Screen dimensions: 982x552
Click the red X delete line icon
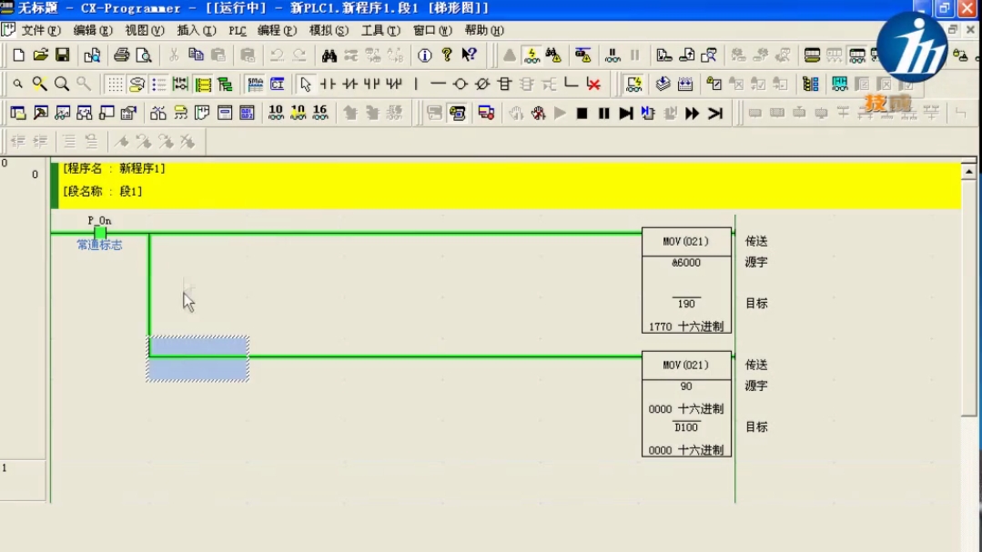(593, 85)
